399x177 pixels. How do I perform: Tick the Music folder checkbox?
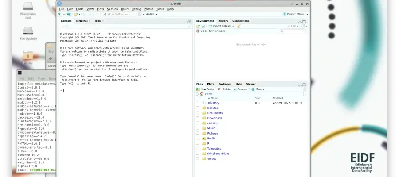pyautogui.click(x=197, y=128)
